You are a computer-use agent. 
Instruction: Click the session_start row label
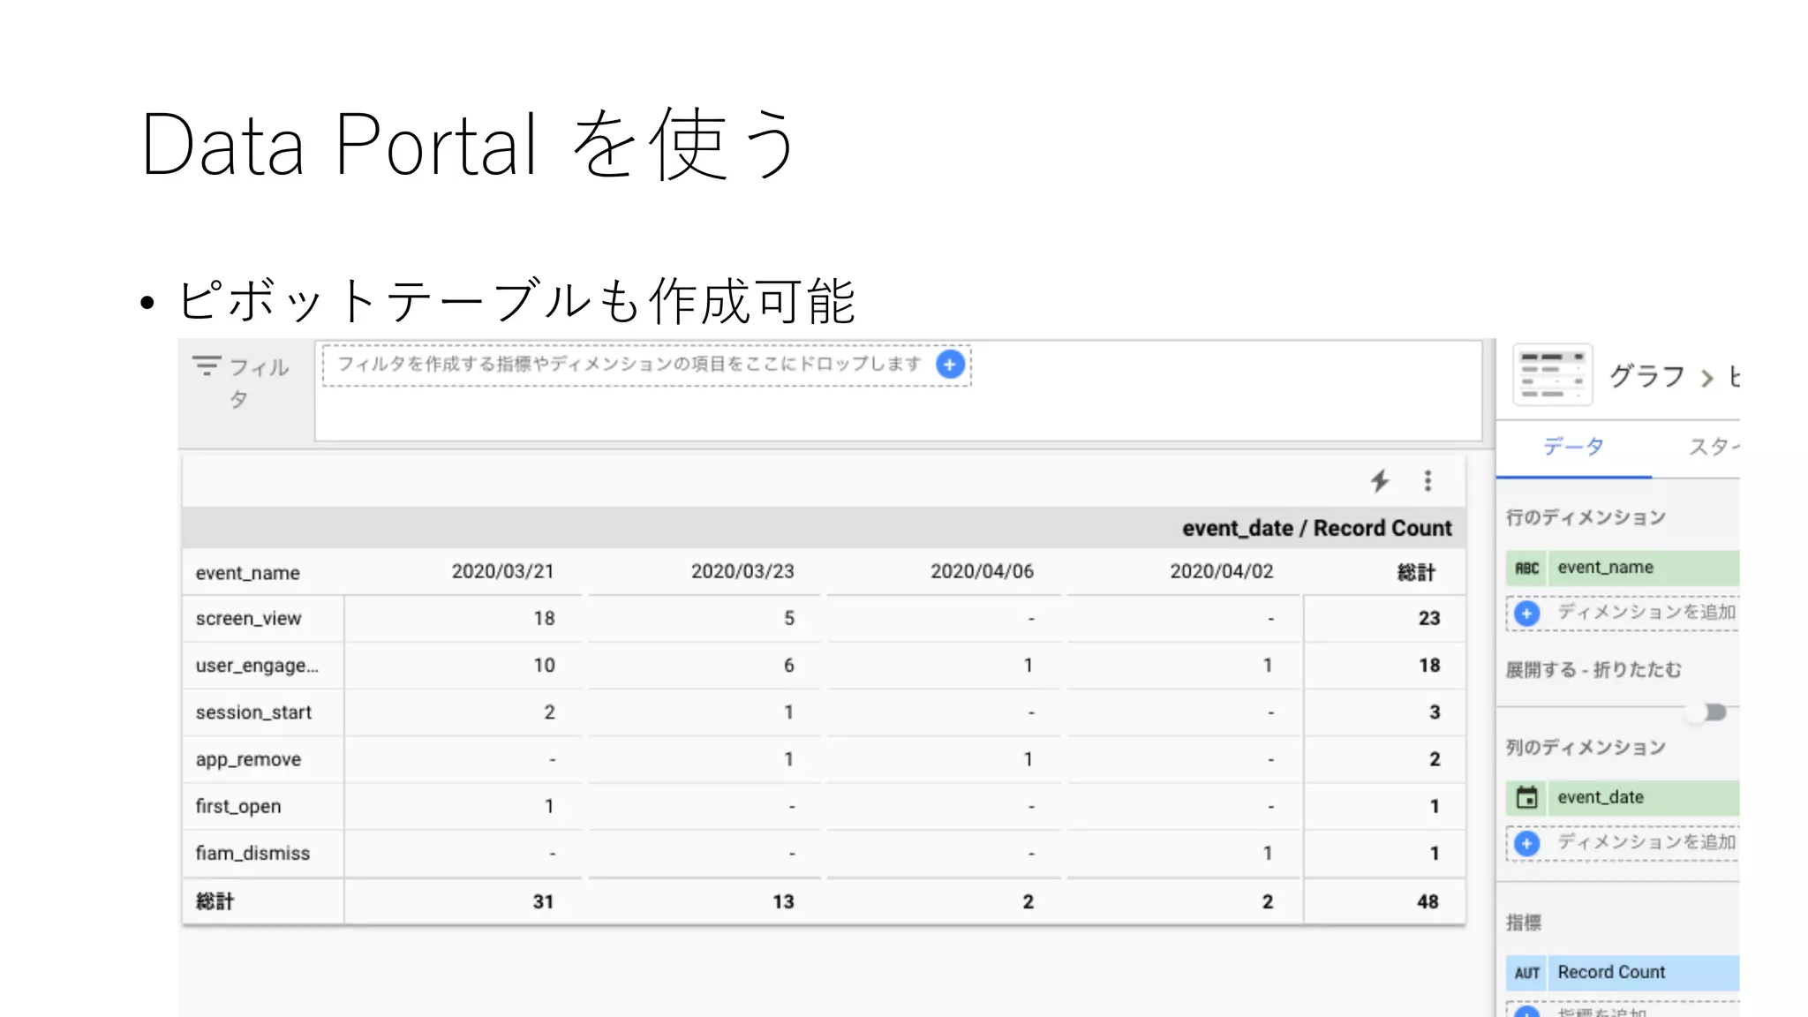point(253,712)
